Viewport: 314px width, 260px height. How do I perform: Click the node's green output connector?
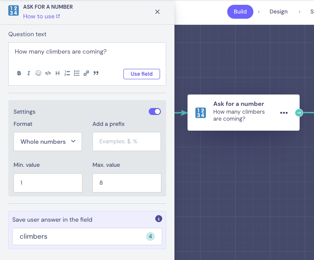299,113
